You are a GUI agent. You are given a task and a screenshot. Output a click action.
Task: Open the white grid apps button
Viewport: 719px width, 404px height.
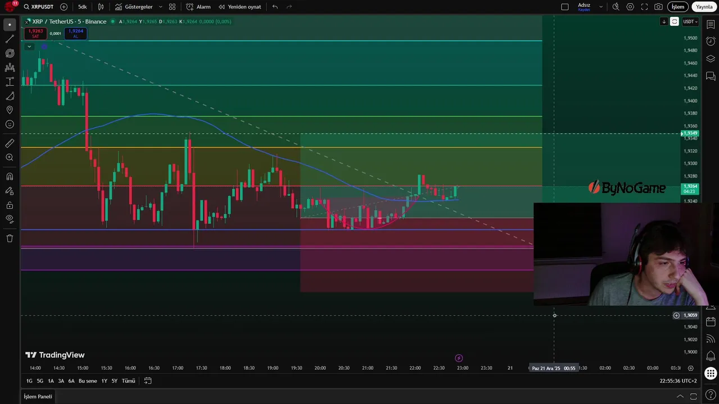[x=711, y=374]
